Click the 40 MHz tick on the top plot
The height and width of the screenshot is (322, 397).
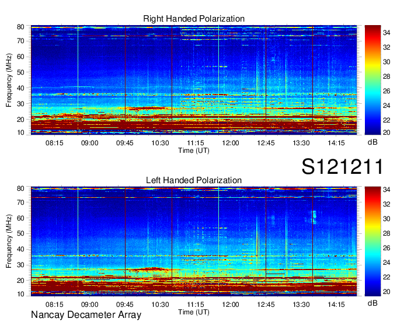(x=20, y=88)
